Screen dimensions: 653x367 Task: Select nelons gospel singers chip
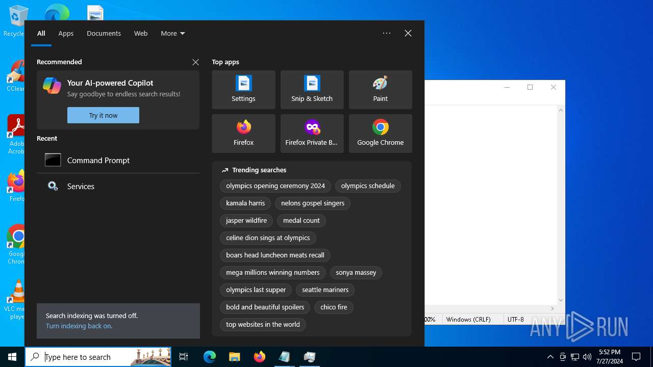coord(313,203)
